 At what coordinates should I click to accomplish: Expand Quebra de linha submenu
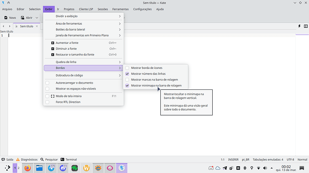coord(83,62)
